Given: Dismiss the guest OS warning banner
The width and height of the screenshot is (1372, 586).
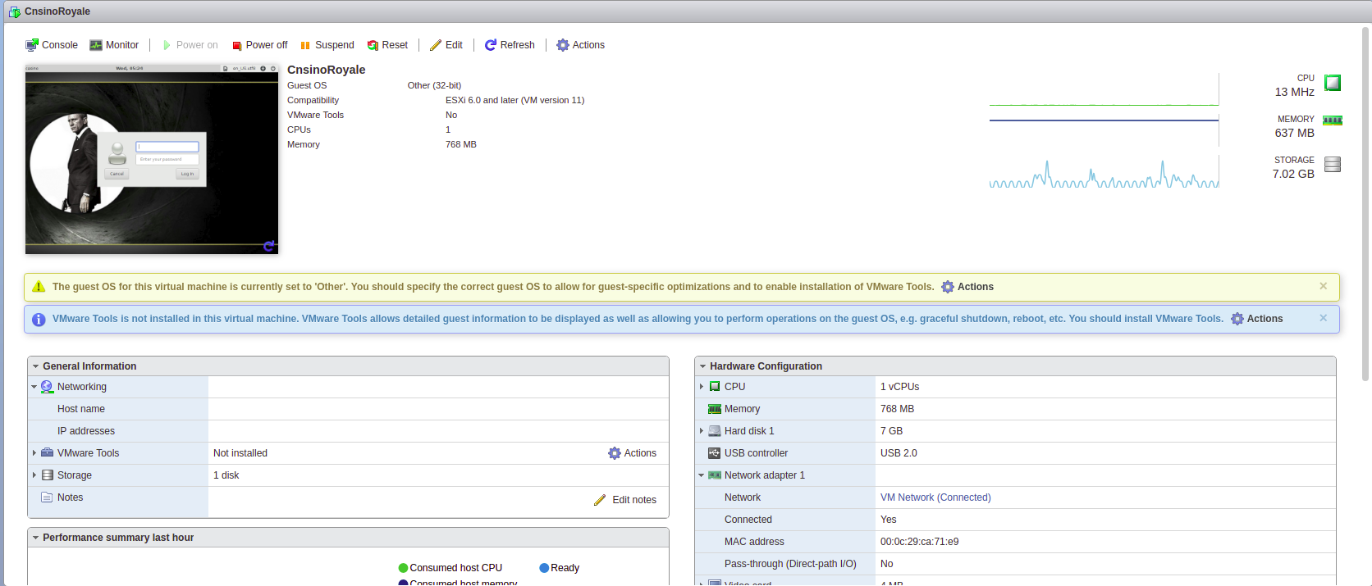Looking at the screenshot, I should [x=1323, y=286].
